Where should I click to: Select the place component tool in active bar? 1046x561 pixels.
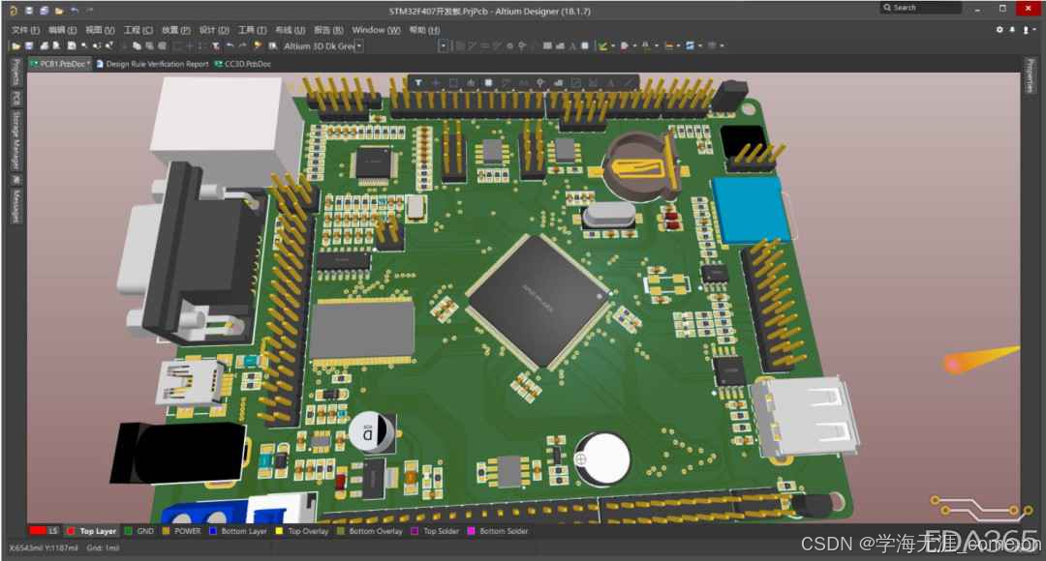pos(488,82)
